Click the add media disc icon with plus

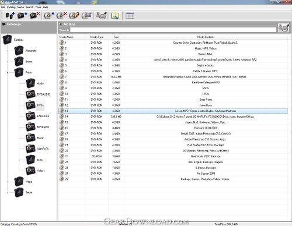[49, 16]
